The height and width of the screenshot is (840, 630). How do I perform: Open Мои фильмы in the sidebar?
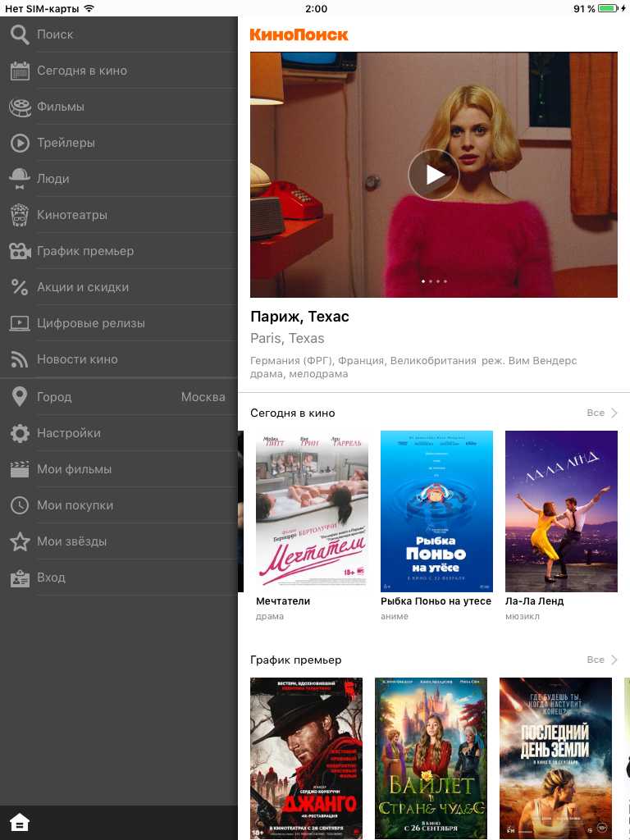pos(118,469)
